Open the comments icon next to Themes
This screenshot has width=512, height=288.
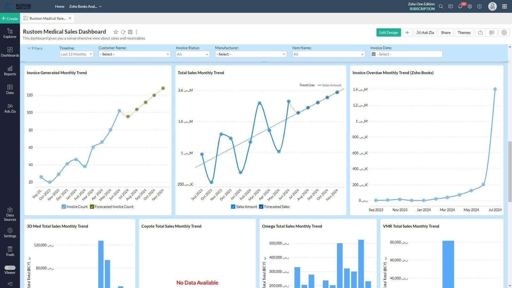(x=492, y=33)
